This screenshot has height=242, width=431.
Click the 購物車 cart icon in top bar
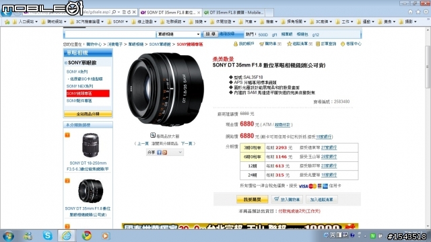(x=262, y=44)
